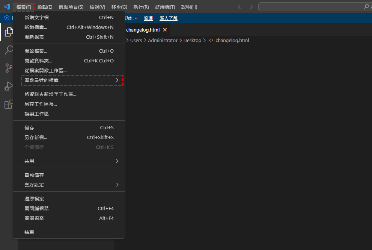Click Desktop in the breadcrumb
The height and width of the screenshot is (250, 372).
(x=192, y=40)
